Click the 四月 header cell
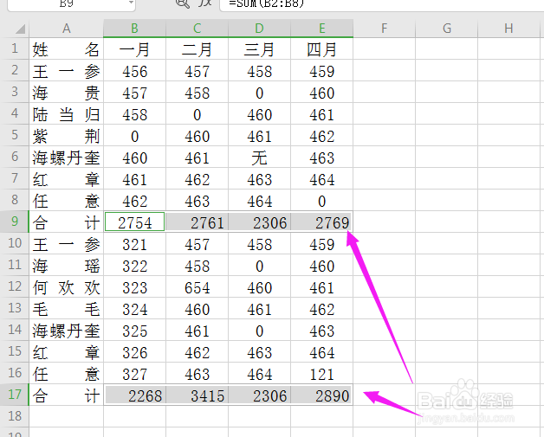 [322, 48]
